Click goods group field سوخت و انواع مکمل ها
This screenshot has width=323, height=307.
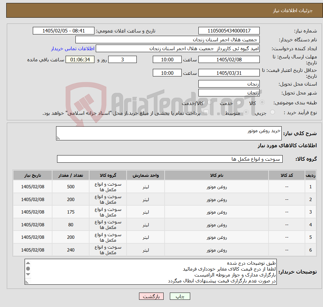click(170, 159)
